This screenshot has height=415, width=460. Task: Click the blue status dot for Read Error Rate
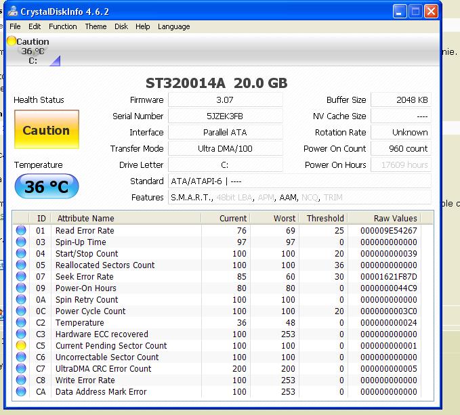point(21,230)
